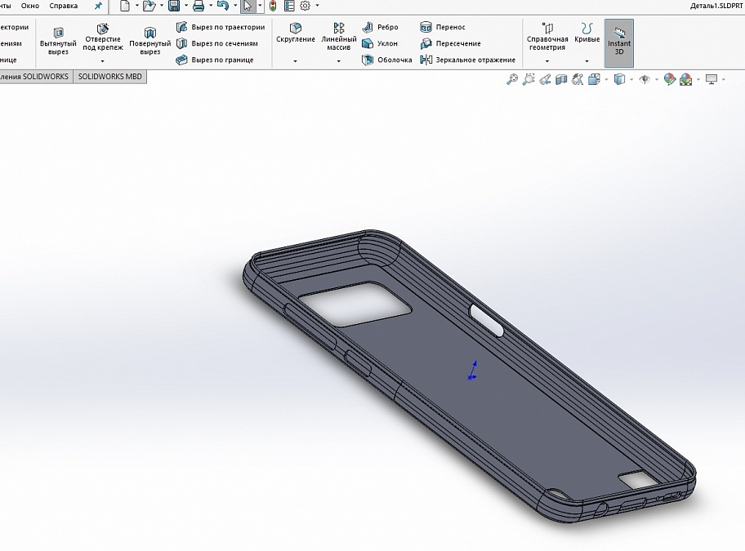Toggle the Hide/Show items eye icon
This screenshot has height=551, width=745.
(644, 79)
